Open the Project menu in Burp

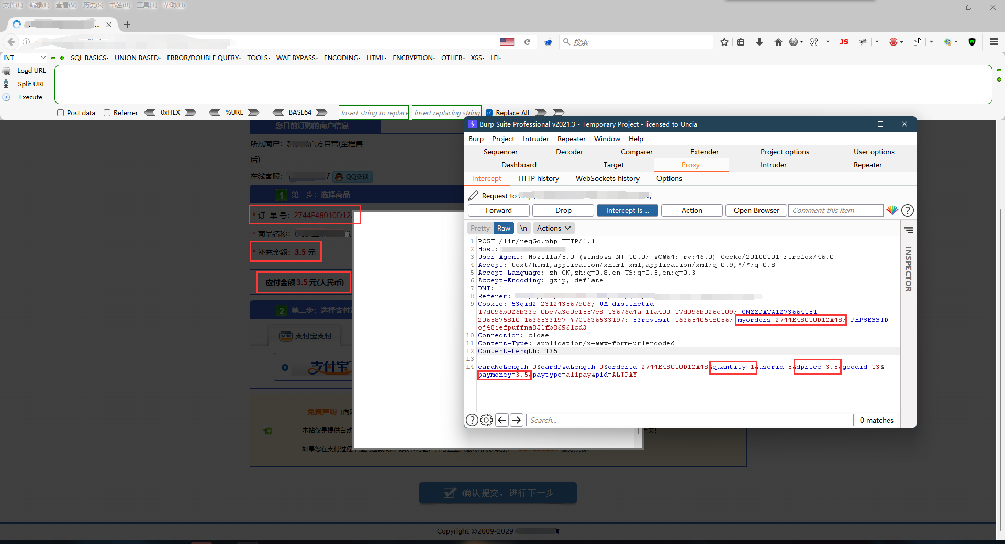point(503,139)
